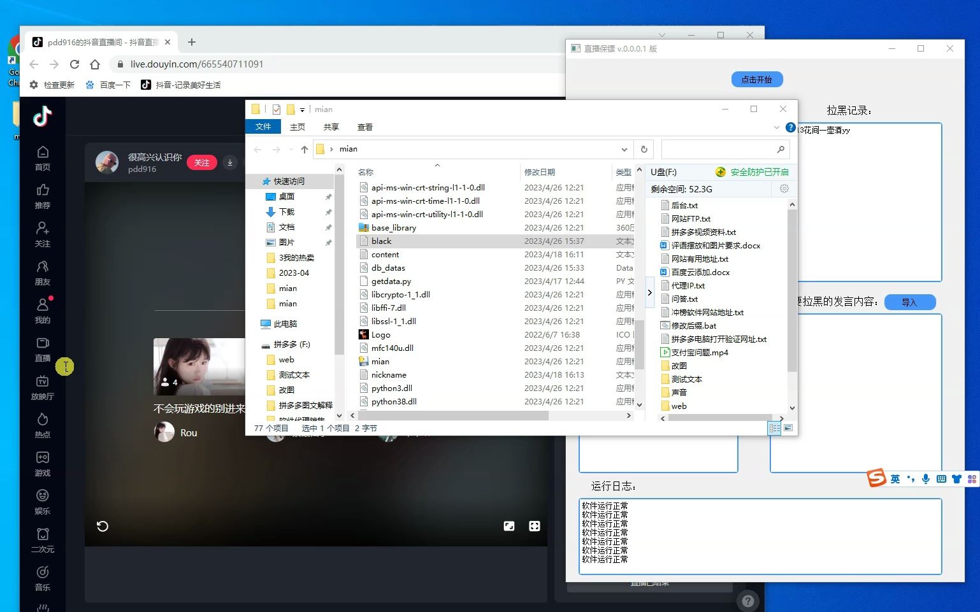Sort files by 名称 column header

pos(366,172)
